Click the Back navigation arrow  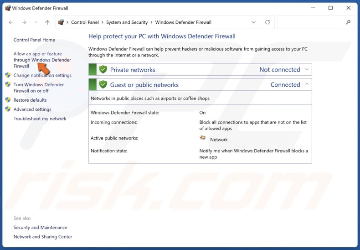[x=11, y=22]
